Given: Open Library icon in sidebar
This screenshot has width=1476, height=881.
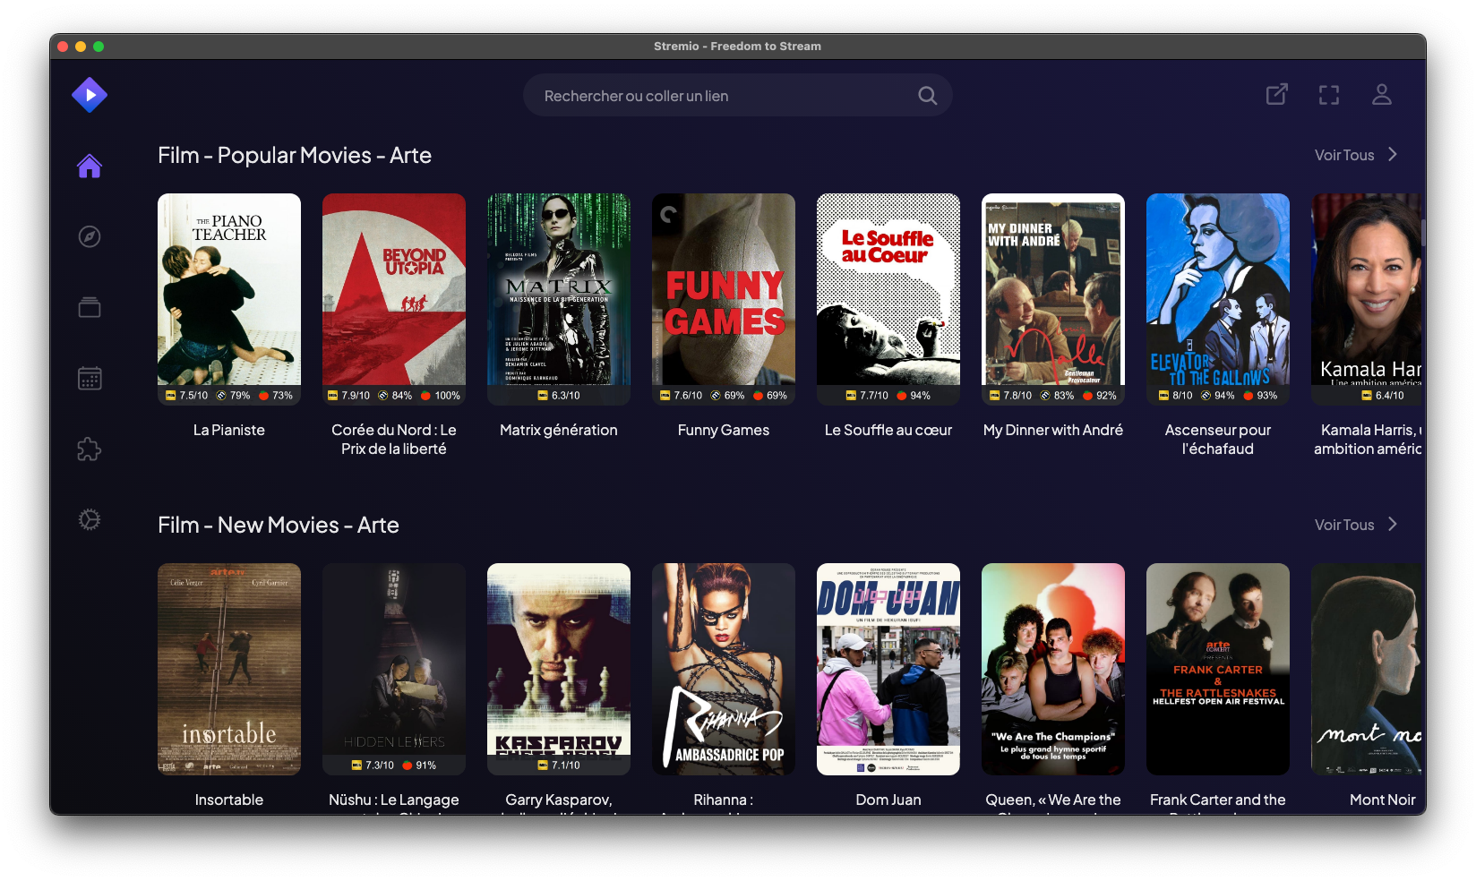Looking at the screenshot, I should pos(90,307).
